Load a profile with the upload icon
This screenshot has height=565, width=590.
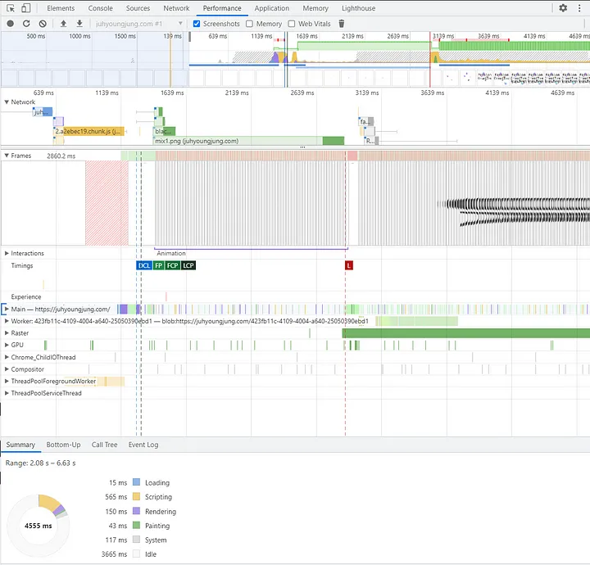[x=63, y=24]
